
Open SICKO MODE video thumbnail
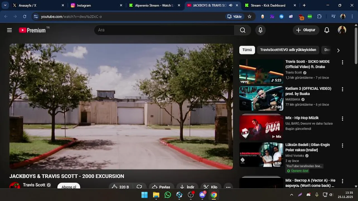point(261,71)
